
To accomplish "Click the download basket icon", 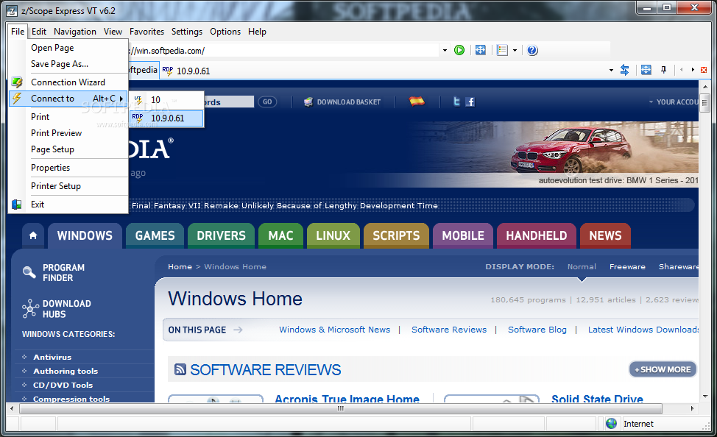I will tap(308, 102).
